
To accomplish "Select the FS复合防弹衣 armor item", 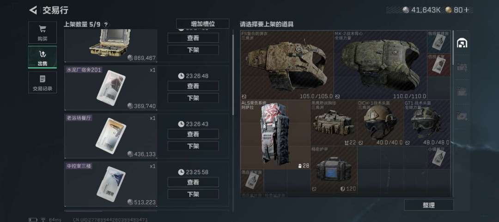I will tap(287, 65).
